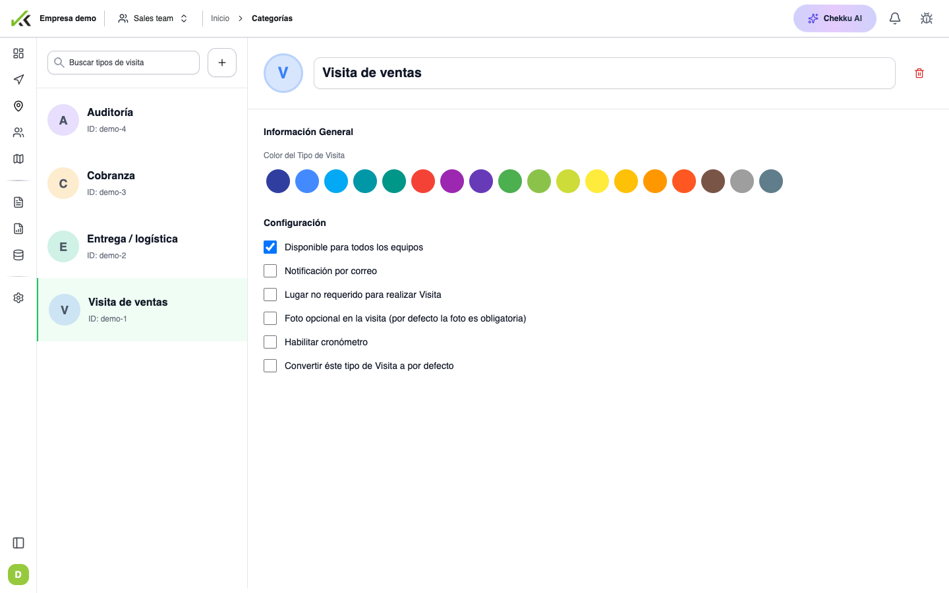Image resolution: width=949 pixels, height=593 pixels.
Task: Open the document icon in sidebar
Action: click(18, 202)
